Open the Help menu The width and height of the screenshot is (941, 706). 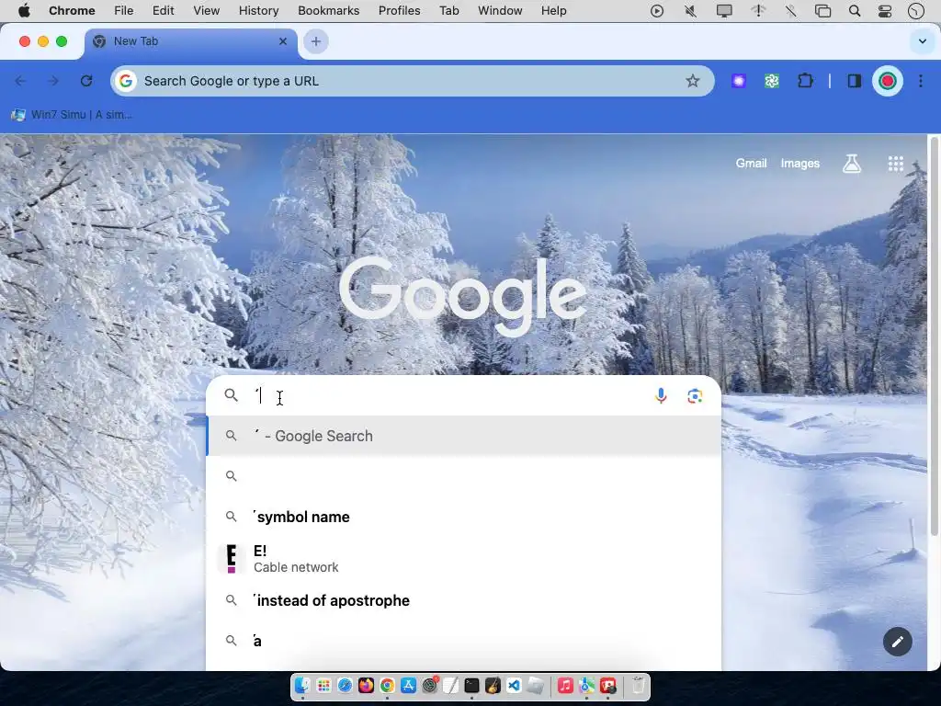(553, 11)
